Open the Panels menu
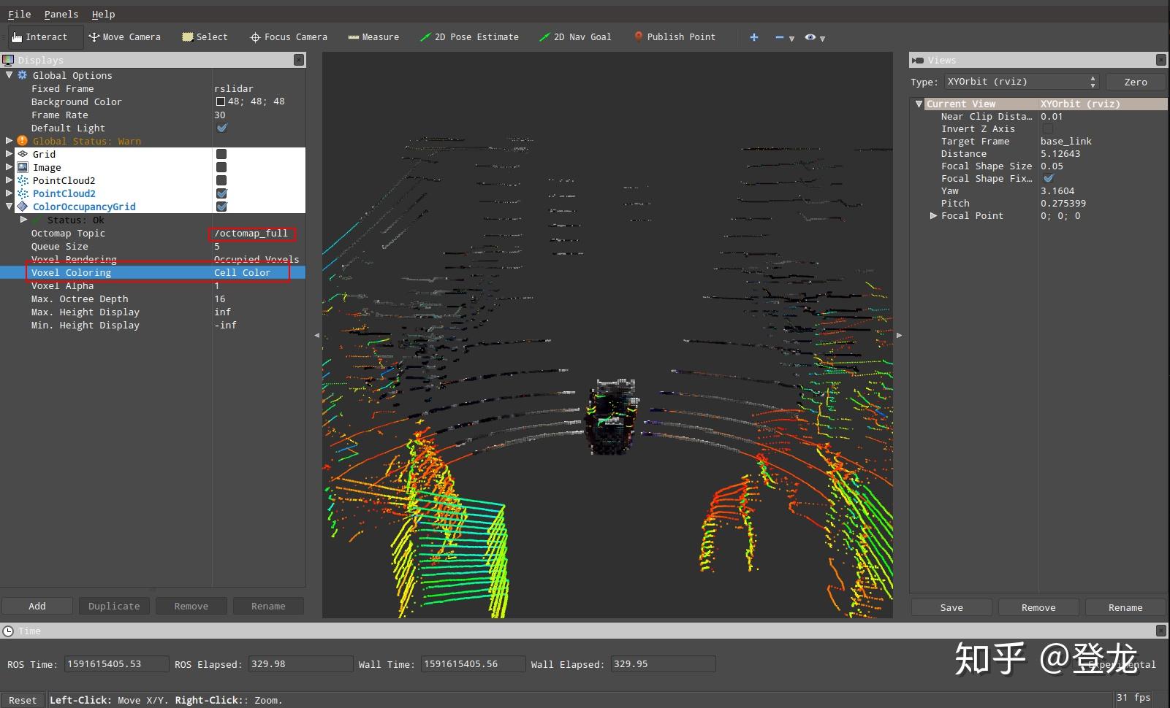Viewport: 1170px width, 708px height. point(61,14)
